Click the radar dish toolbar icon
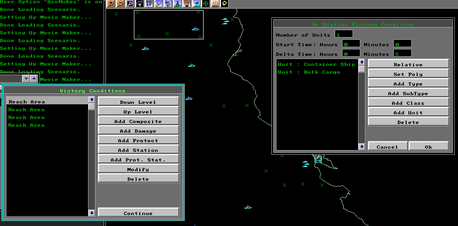 tap(187, 4)
